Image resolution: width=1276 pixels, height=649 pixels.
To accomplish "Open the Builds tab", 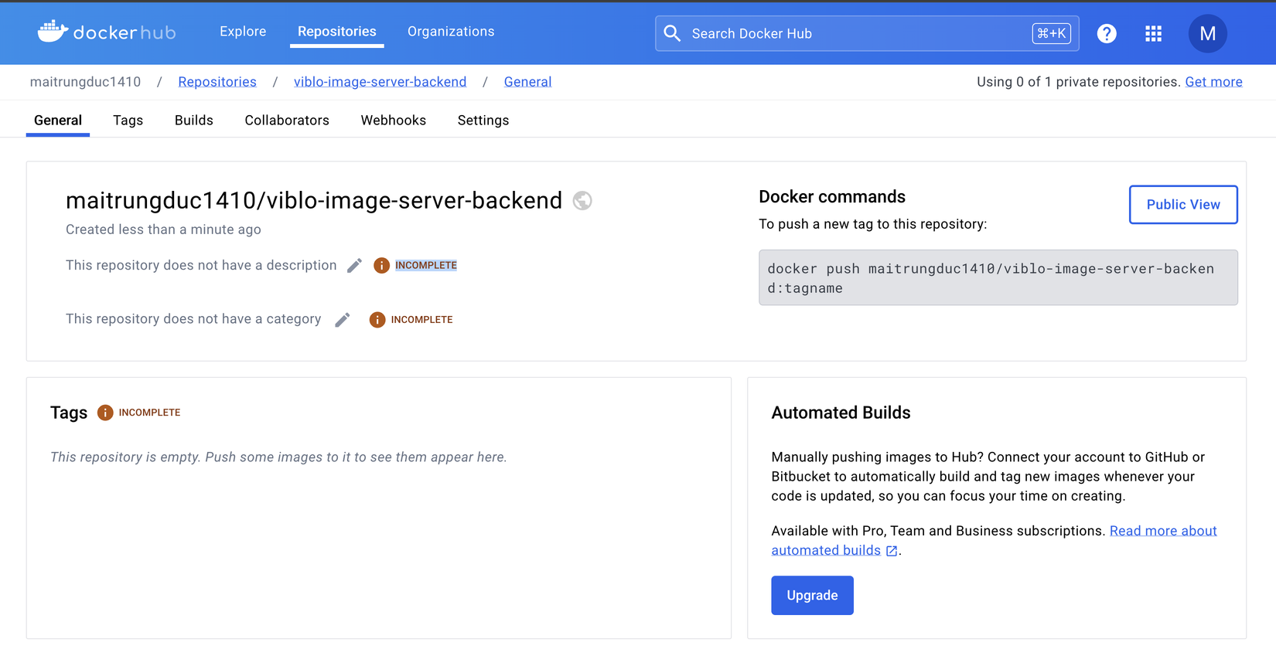I will 194,121.
